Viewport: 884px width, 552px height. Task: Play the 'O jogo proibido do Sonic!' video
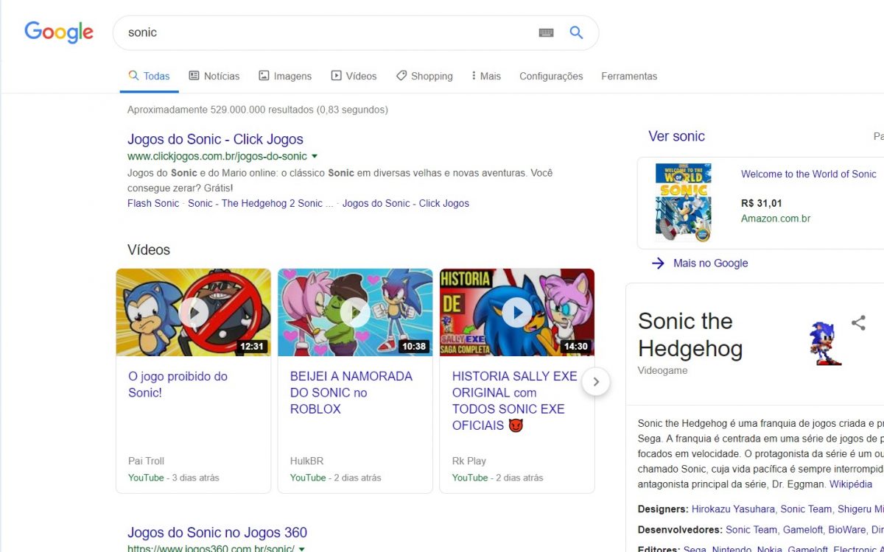(x=194, y=313)
